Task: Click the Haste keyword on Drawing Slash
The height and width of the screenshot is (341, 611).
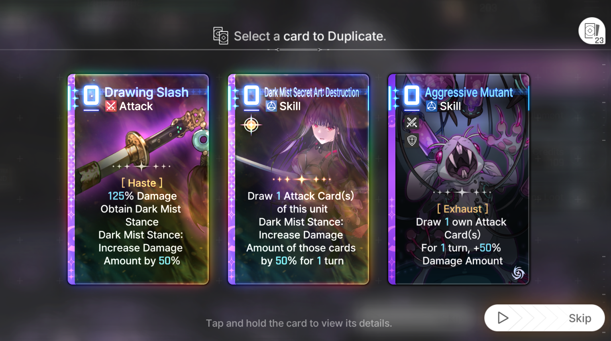Action: [142, 183]
